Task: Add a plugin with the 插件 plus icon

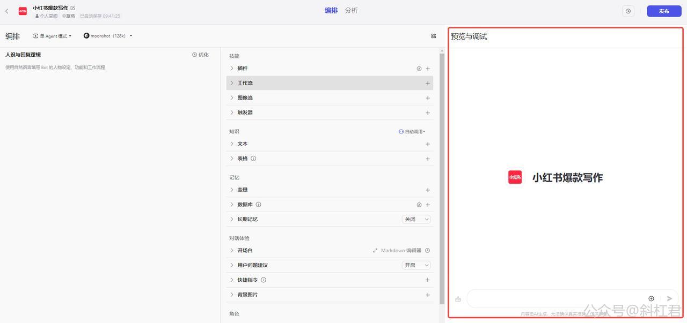Action: pos(428,69)
